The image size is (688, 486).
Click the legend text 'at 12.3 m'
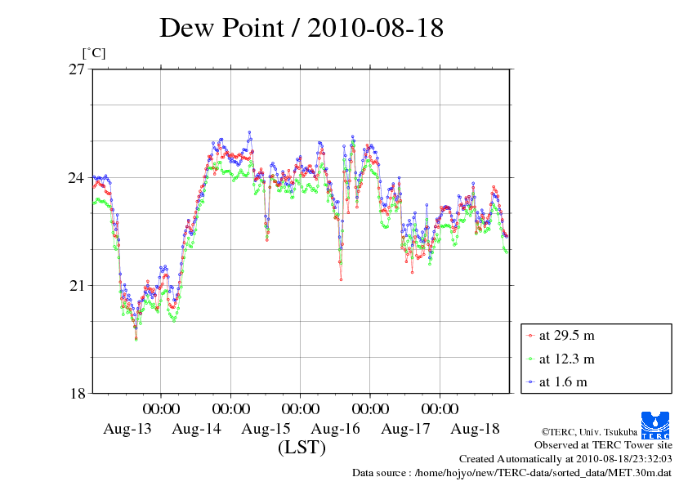[x=566, y=359]
